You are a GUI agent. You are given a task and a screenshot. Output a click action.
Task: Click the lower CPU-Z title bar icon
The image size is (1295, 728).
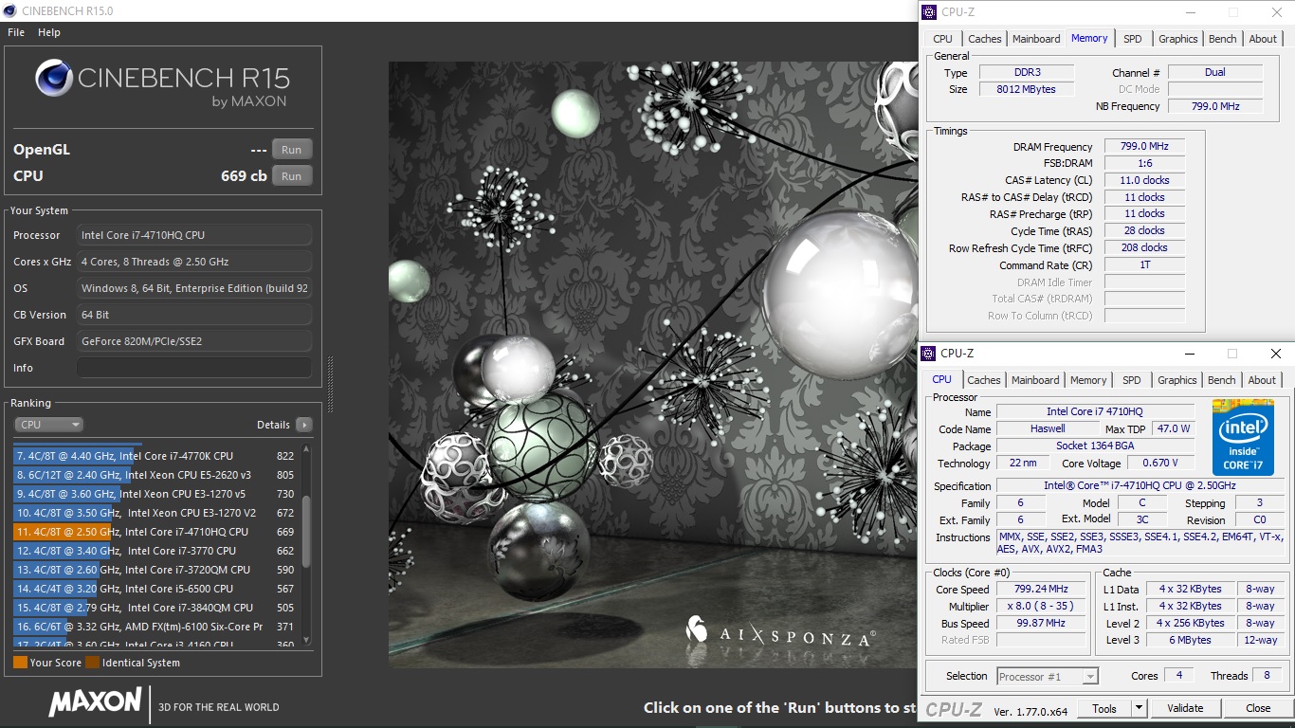(x=928, y=354)
